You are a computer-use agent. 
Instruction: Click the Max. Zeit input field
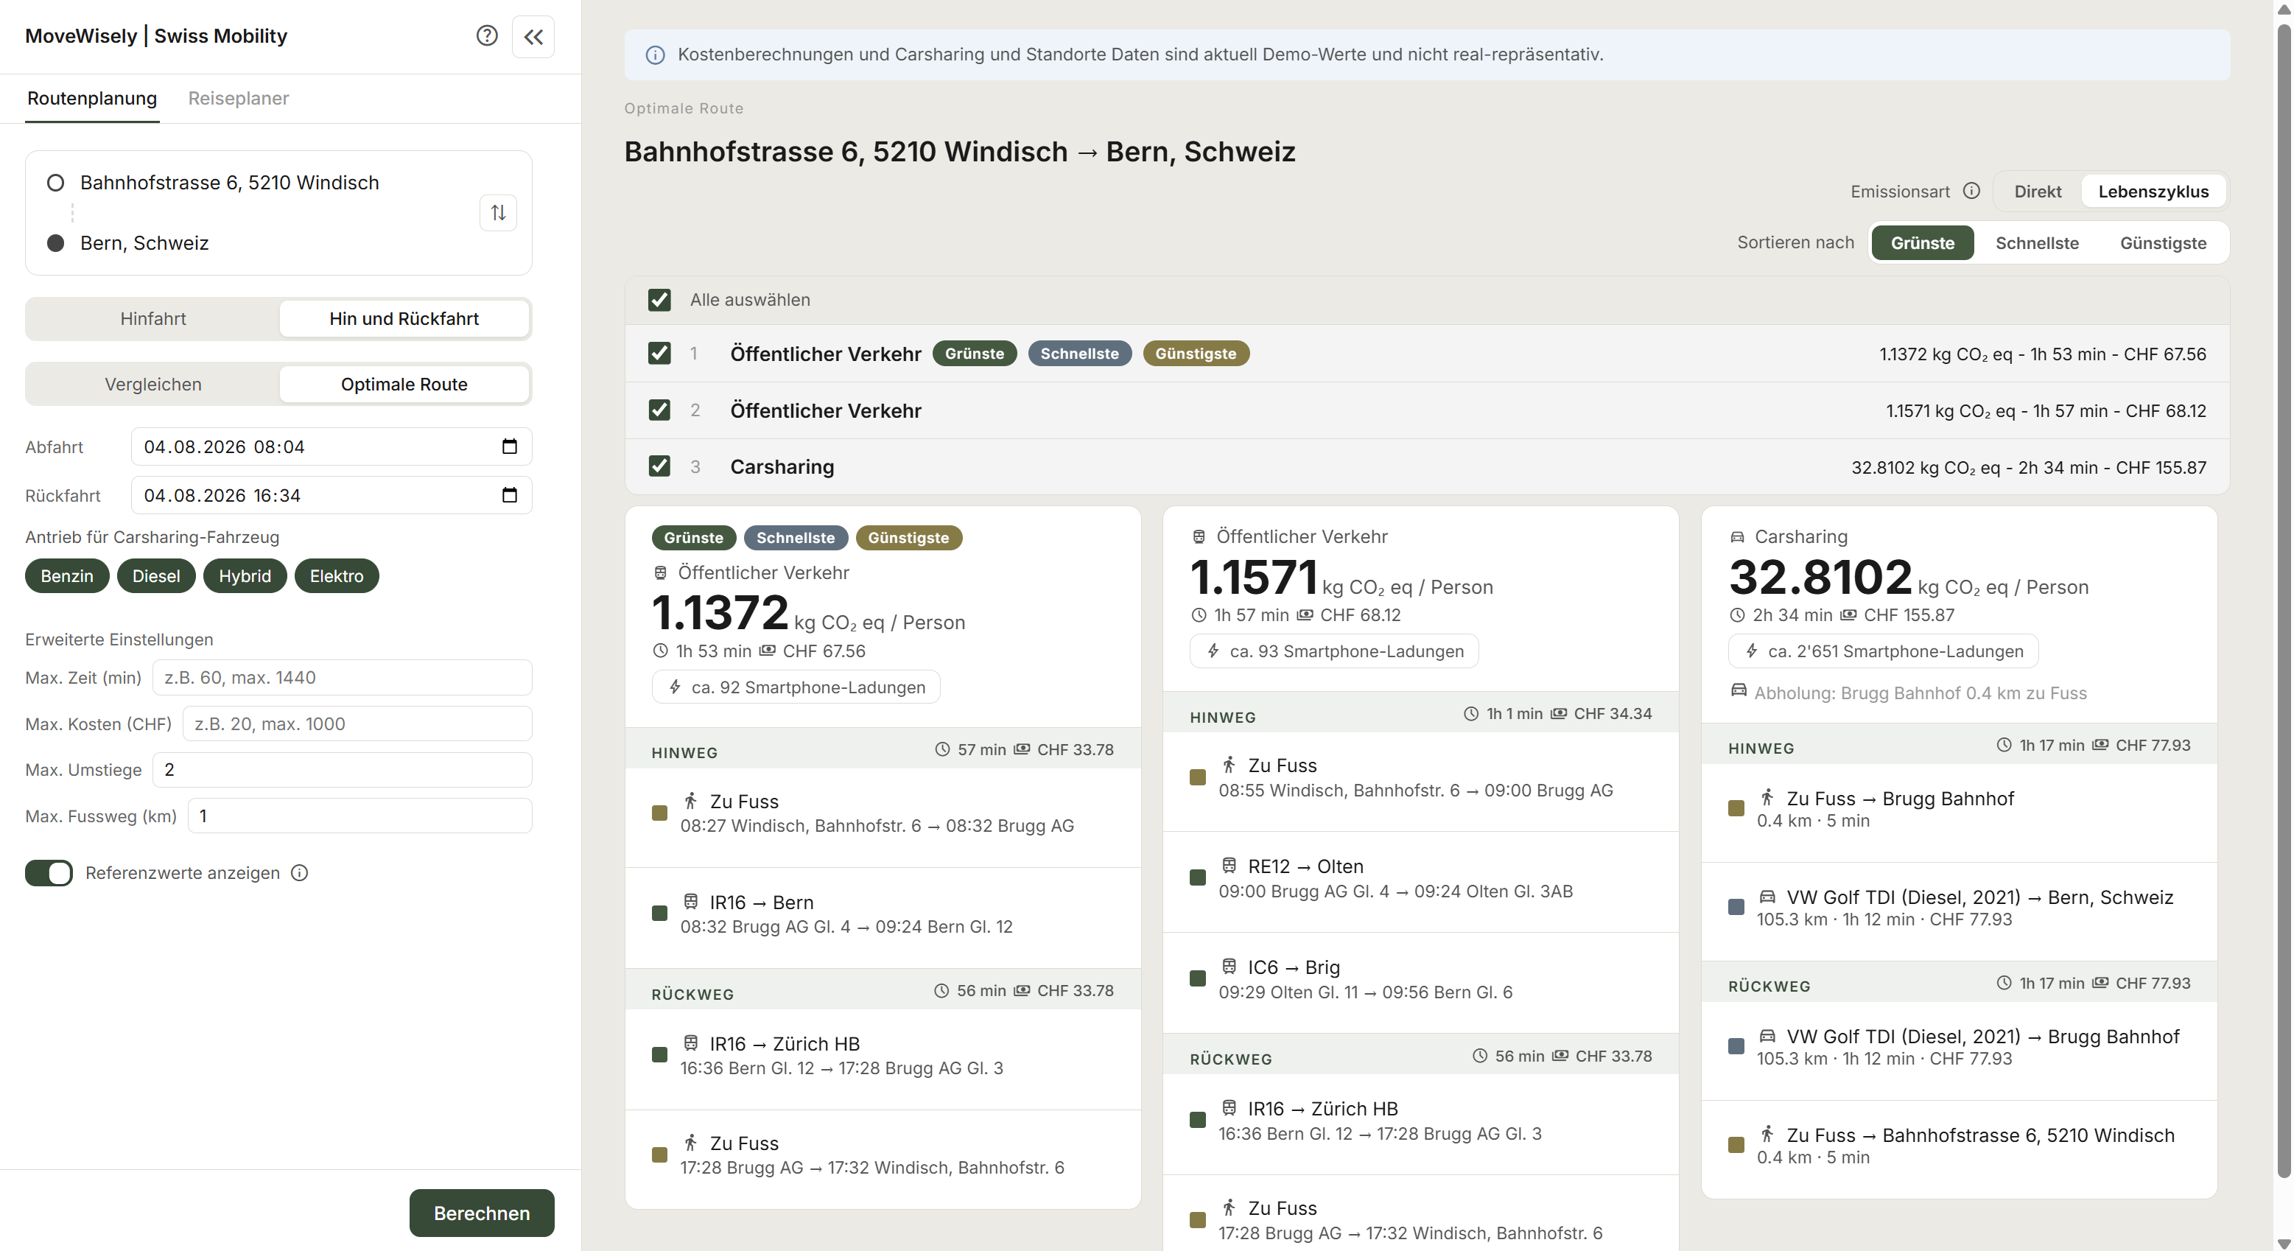(x=342, y=678)
